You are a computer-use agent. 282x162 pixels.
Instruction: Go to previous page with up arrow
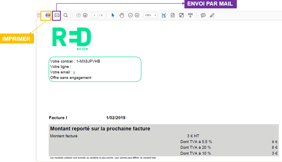pyautogui.click(x=79, y=16)
